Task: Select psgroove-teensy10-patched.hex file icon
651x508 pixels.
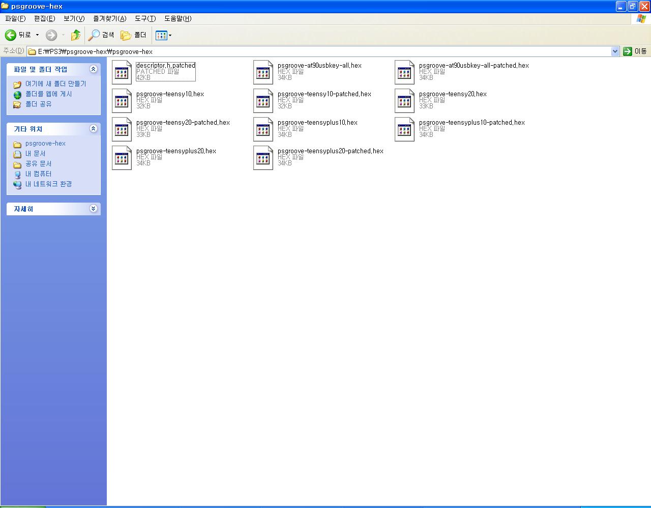Action: coord(263,101)
